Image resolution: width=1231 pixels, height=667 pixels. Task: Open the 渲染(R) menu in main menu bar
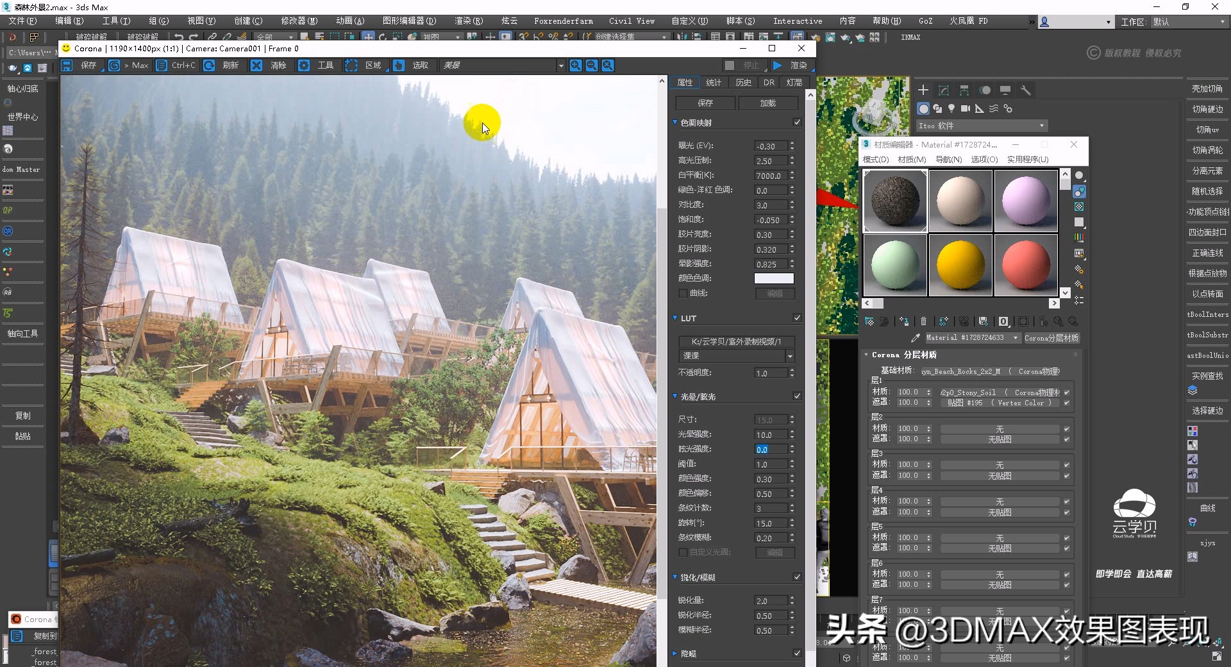pos(469,21)
